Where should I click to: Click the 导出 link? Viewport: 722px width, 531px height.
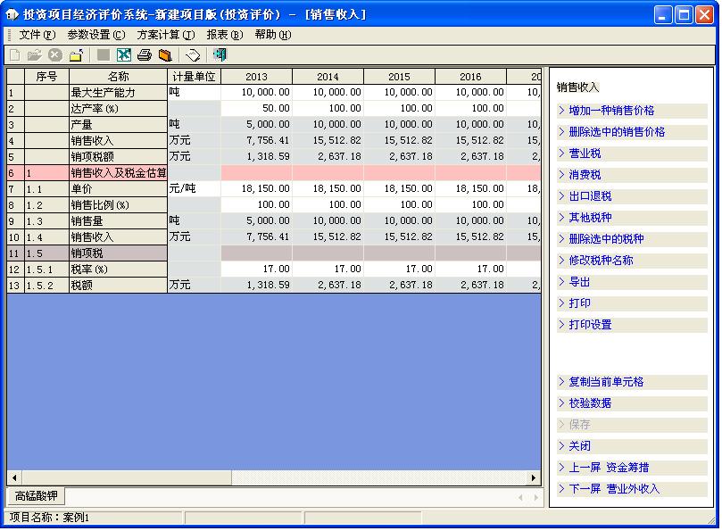pyautogui.click(x=579, y=282)
